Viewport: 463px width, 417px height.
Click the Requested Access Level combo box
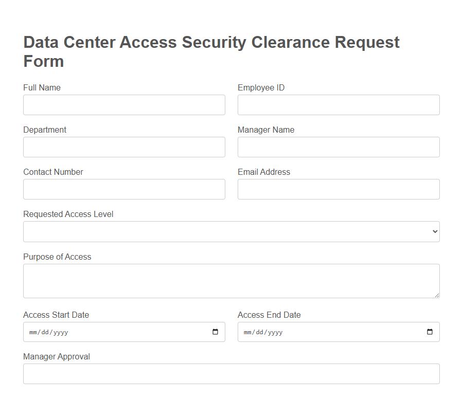click(232, 231)
